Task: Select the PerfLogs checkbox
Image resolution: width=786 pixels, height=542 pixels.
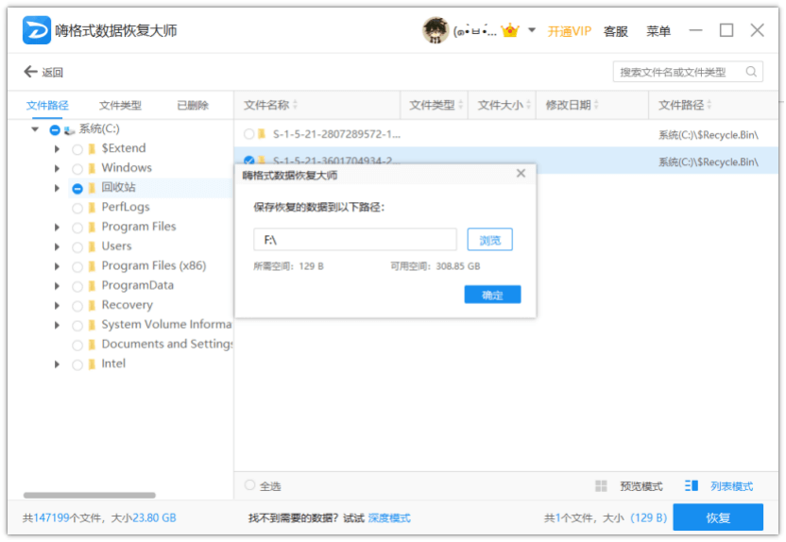Action: click(x=77, y=208)
